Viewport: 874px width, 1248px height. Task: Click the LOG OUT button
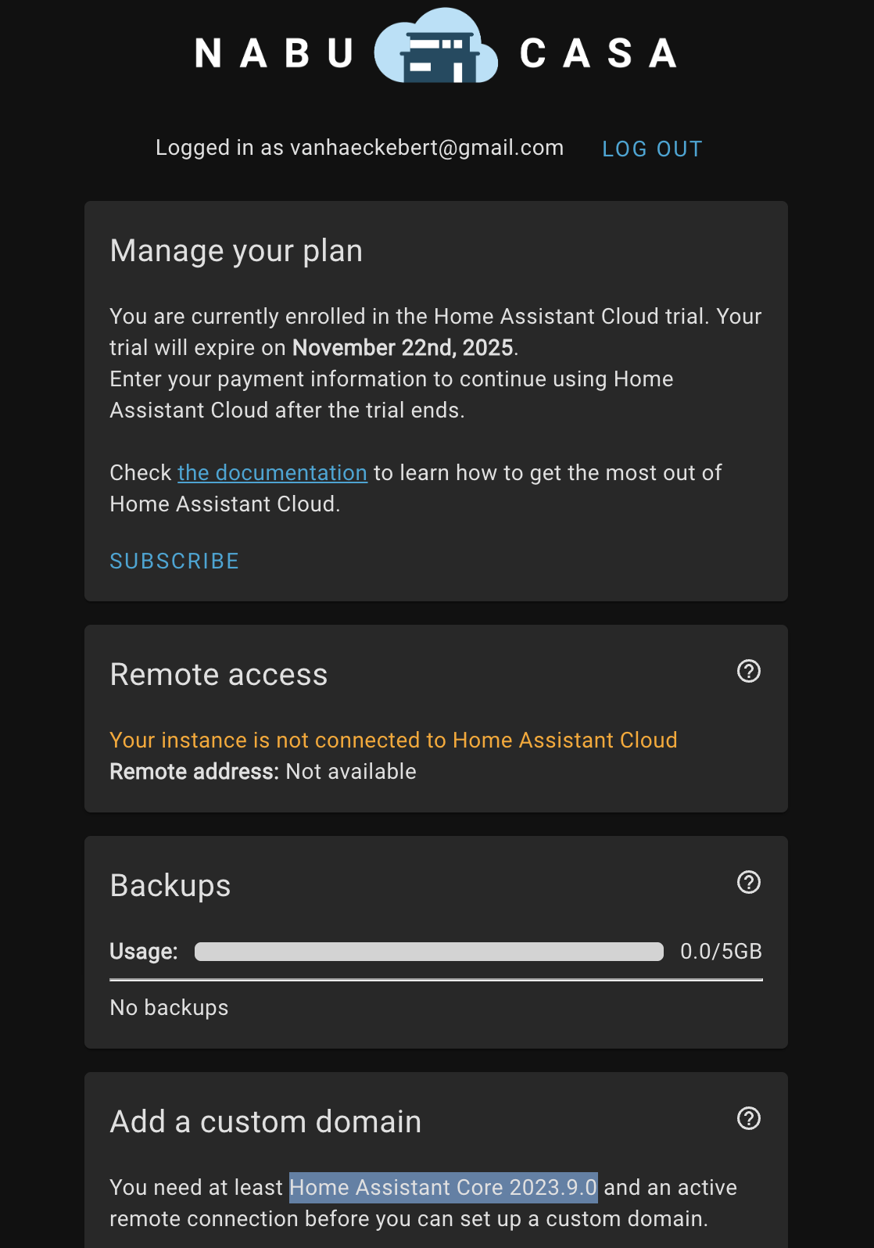[x=652, y=149]
